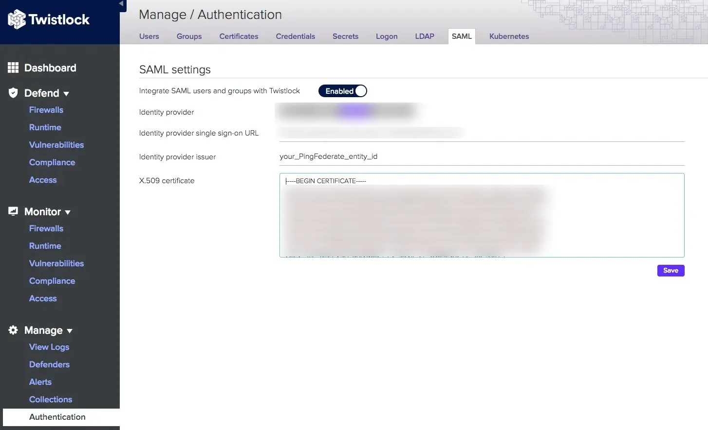Click the Defend shield icon
The width and height of the screenshot is (708, 430).
(13, 93)
